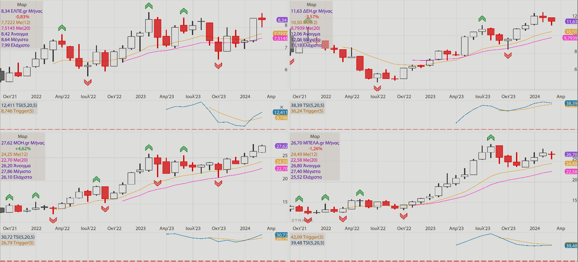Click the 38,39 TSI(5,20,5) indicator label
This screenshot has height=262, width=578.
tap(307, 105)
